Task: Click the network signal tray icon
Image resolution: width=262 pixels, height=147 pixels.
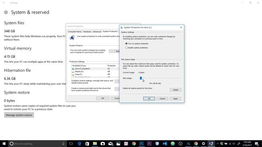Action: 230,143
